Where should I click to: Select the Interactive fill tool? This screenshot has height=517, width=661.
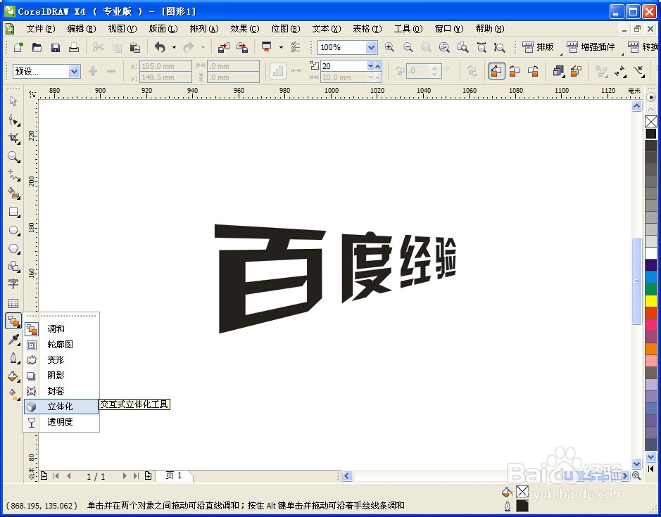pyautogui.click(x=13, y=394)
